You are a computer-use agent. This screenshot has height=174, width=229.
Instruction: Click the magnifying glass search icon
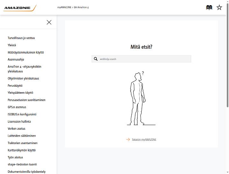point(96,59)
